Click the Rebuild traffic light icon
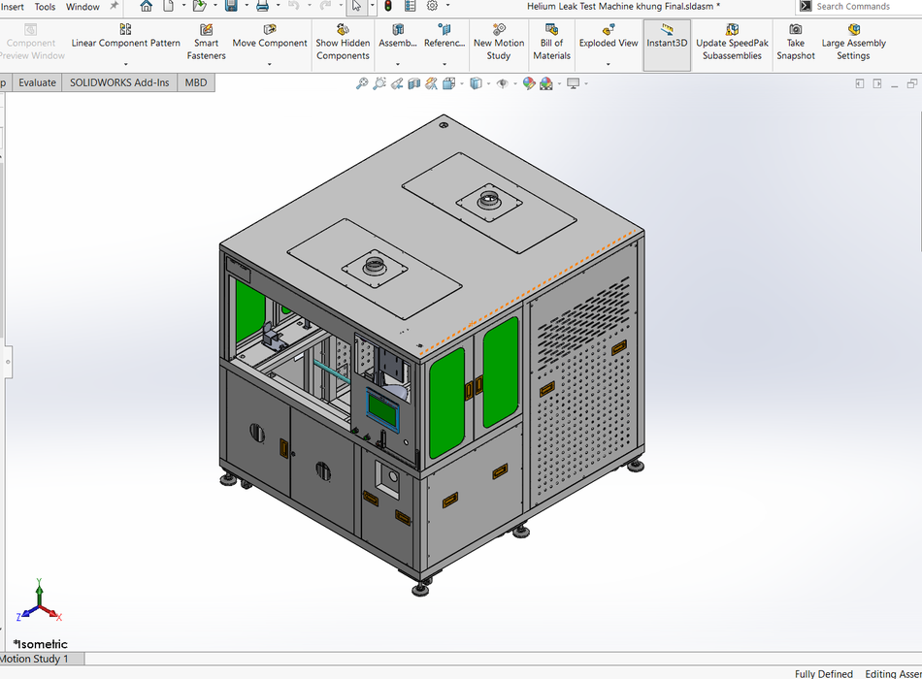The width and height of the screenshot is (922, 679). pyautogui.click(x=388, y=7)
